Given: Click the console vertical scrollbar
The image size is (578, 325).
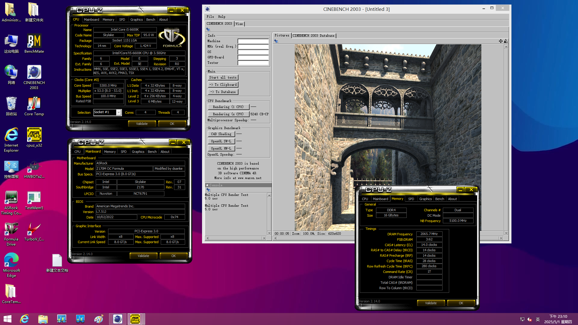Looking at the screenshot, I should click(x=269, y=214).
